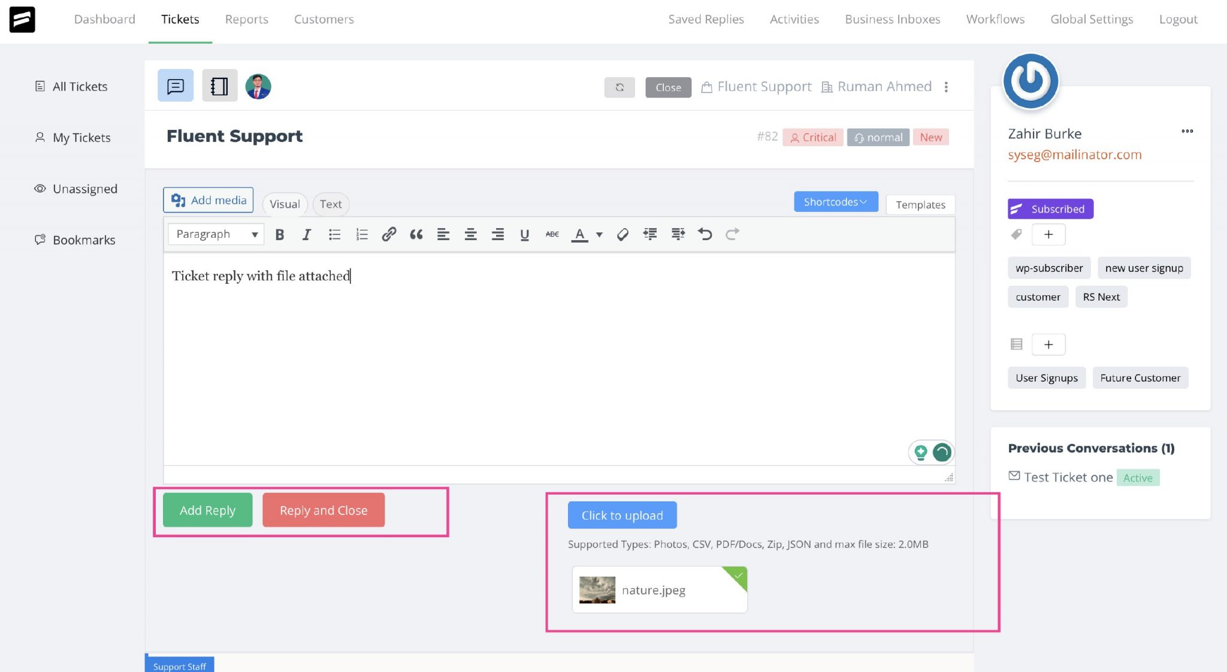Center align the reply text

coord(470,234)
